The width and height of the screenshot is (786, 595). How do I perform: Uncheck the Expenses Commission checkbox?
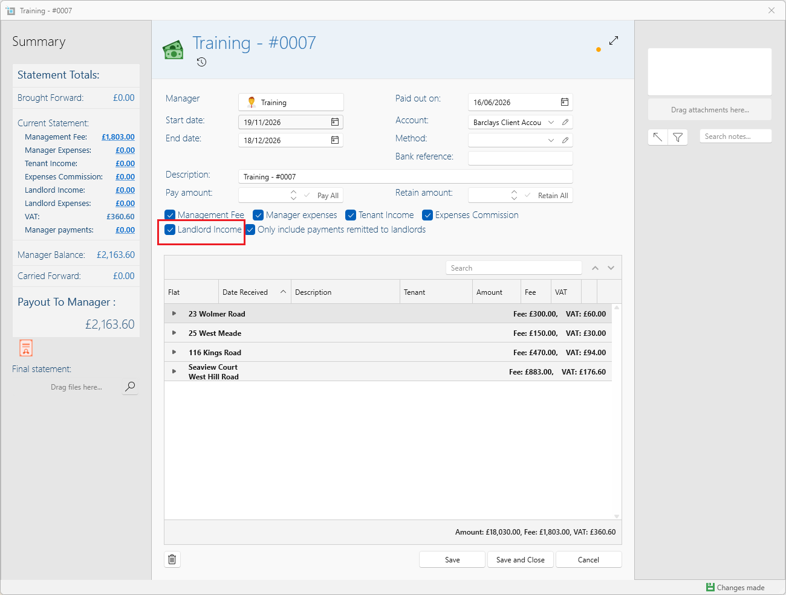(x=427, y=215)
